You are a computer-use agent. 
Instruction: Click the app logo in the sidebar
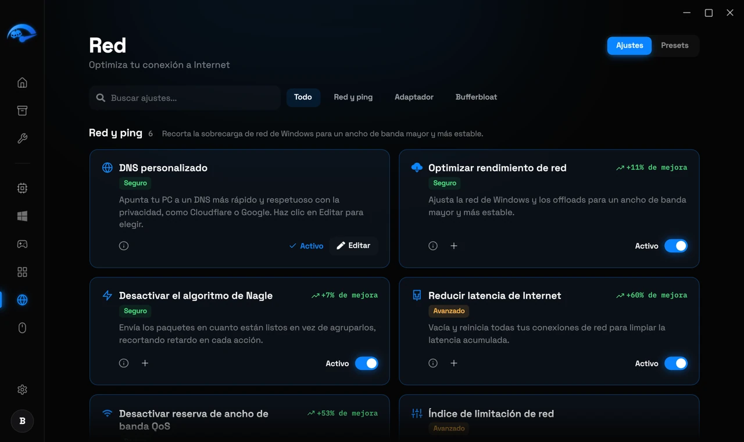[22, 34]
